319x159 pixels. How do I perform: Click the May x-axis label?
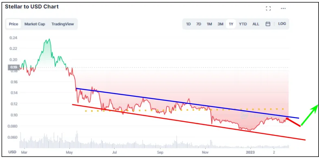[69, 152]
